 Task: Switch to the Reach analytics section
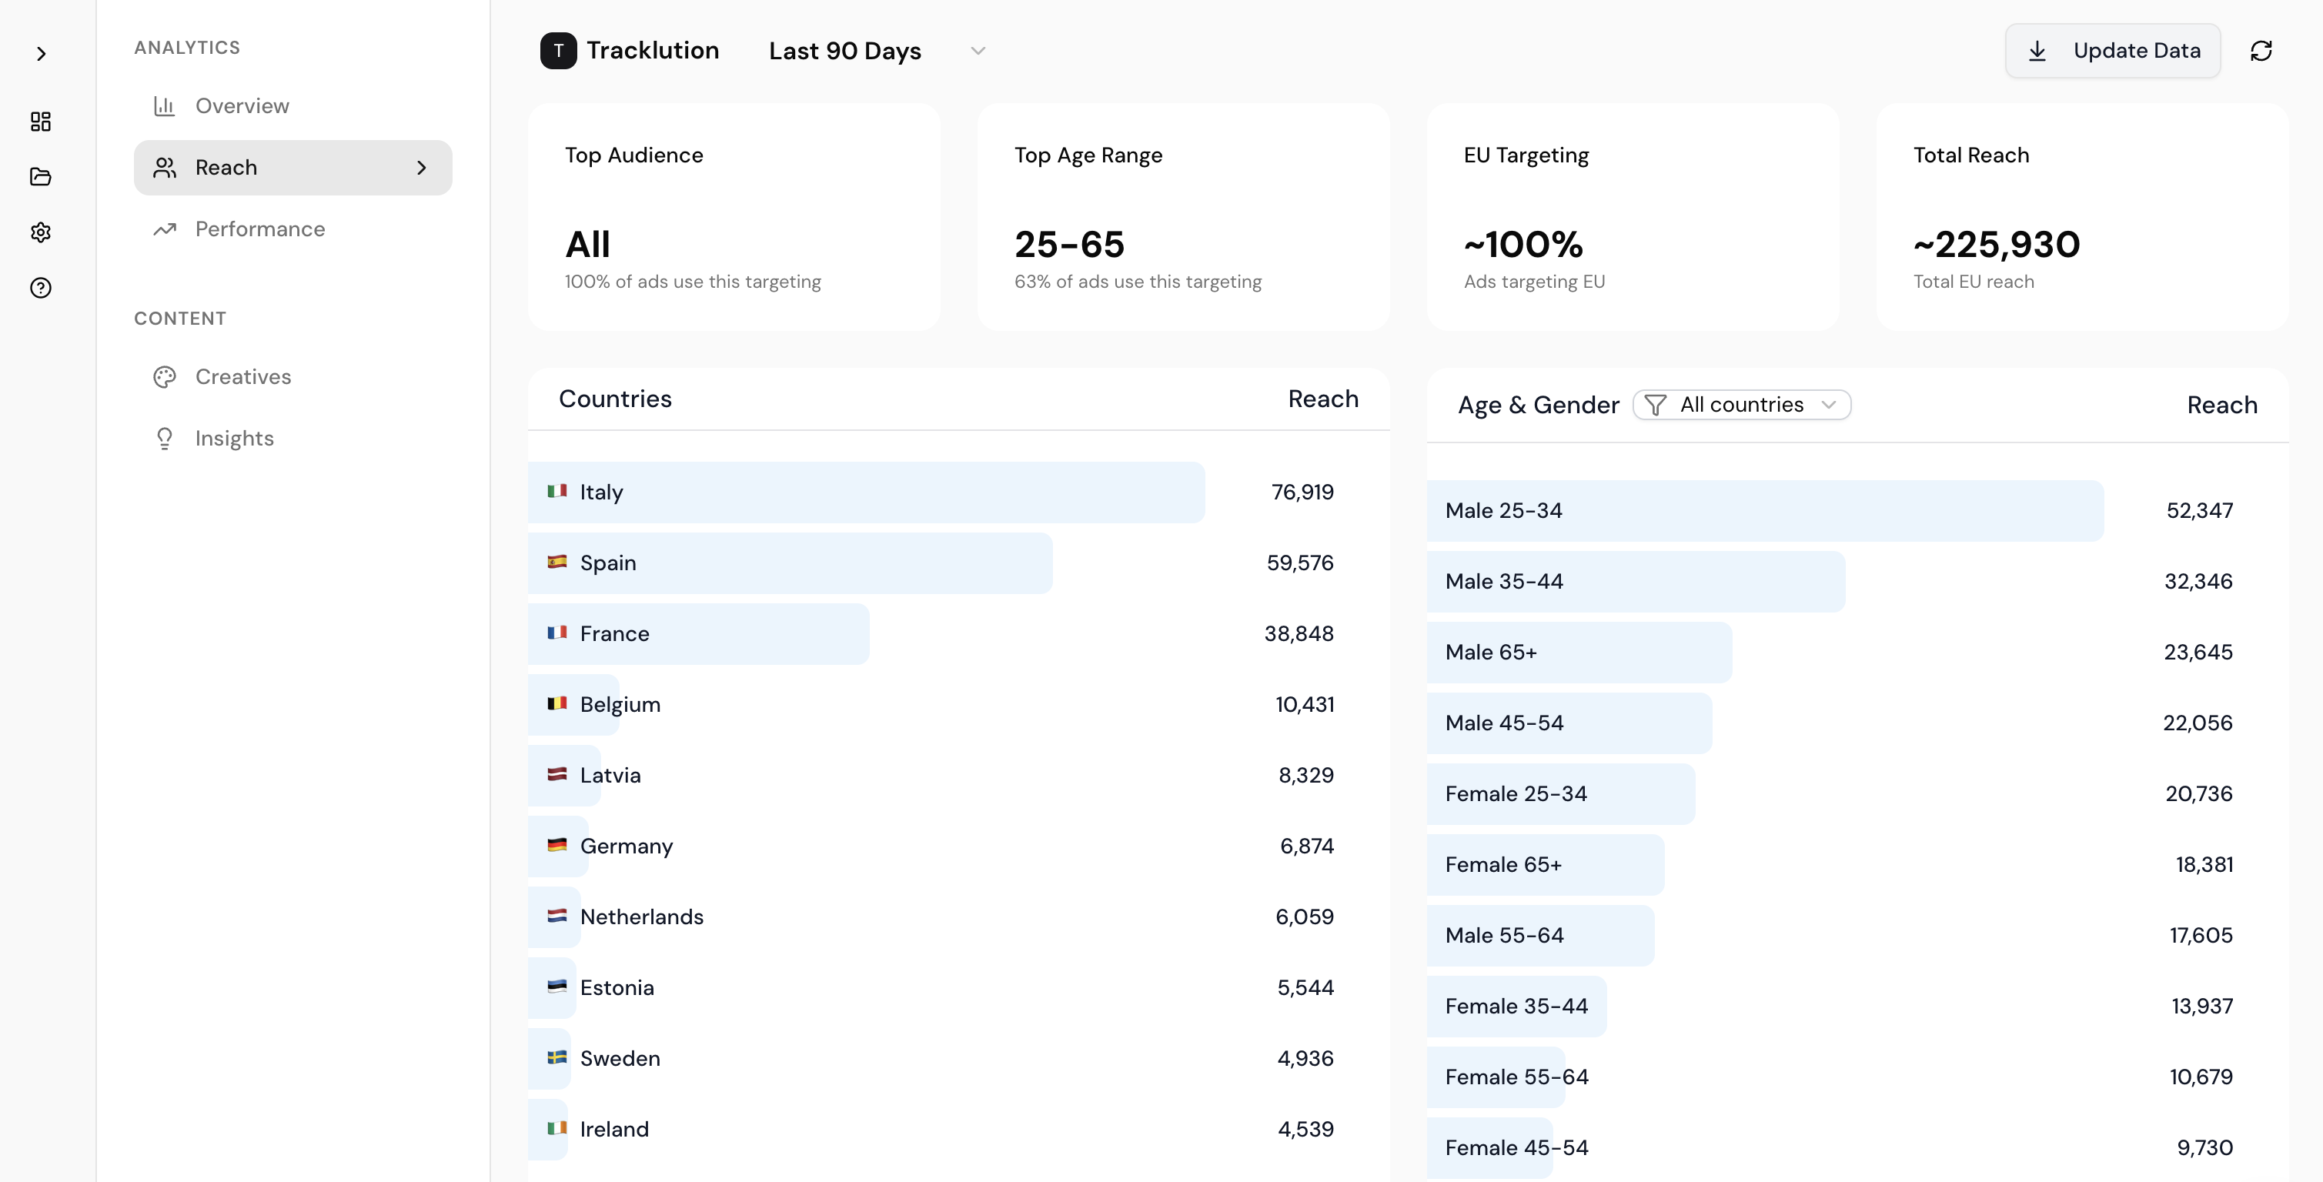226,168
